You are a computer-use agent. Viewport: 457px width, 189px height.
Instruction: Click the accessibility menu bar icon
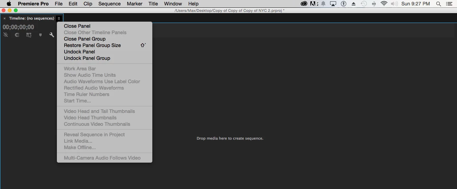[x=344, y=4]
